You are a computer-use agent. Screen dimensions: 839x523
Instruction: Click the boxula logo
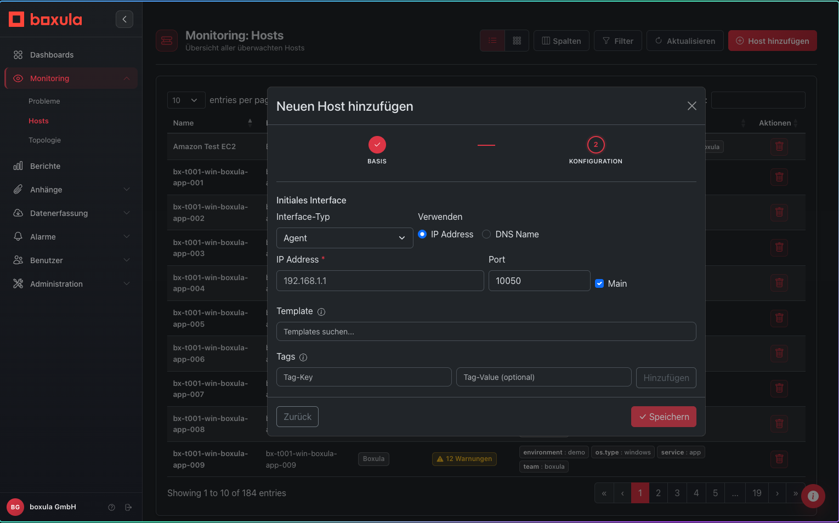point(46,19)
